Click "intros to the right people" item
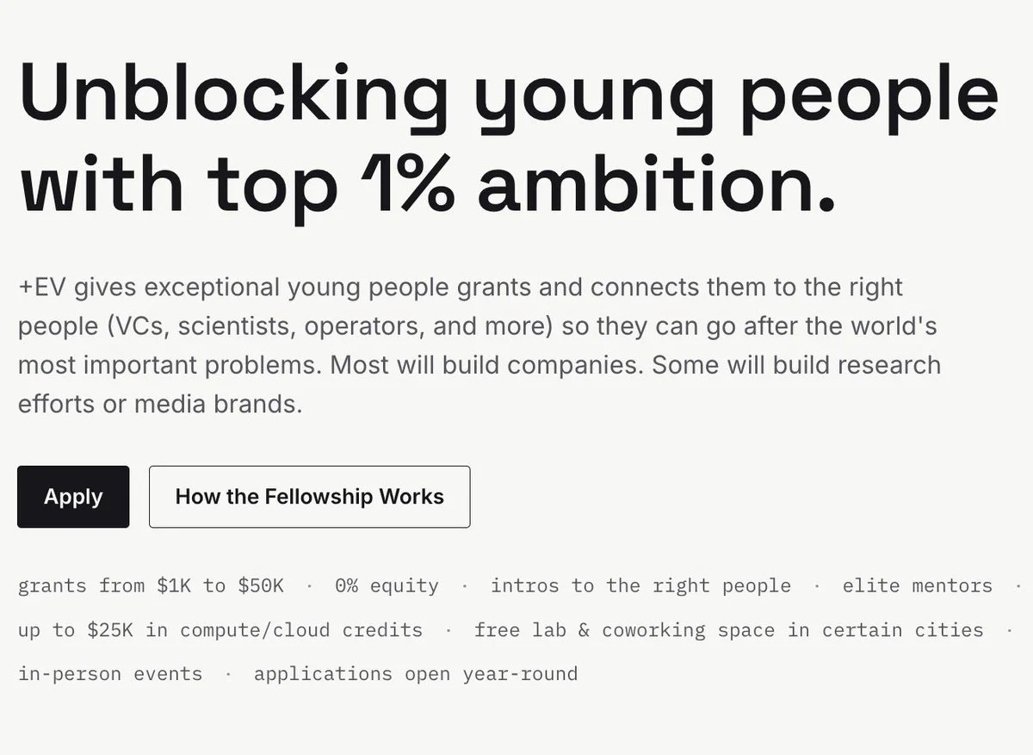 [x=640, y=586]
